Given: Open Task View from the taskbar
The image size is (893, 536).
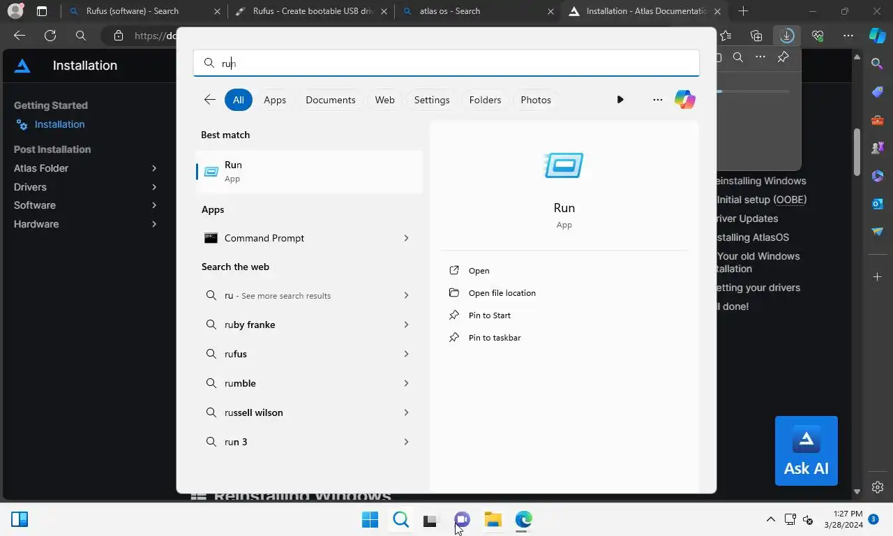Looking at the screenshot, I should pyautogui.click(x=430, y=520).
